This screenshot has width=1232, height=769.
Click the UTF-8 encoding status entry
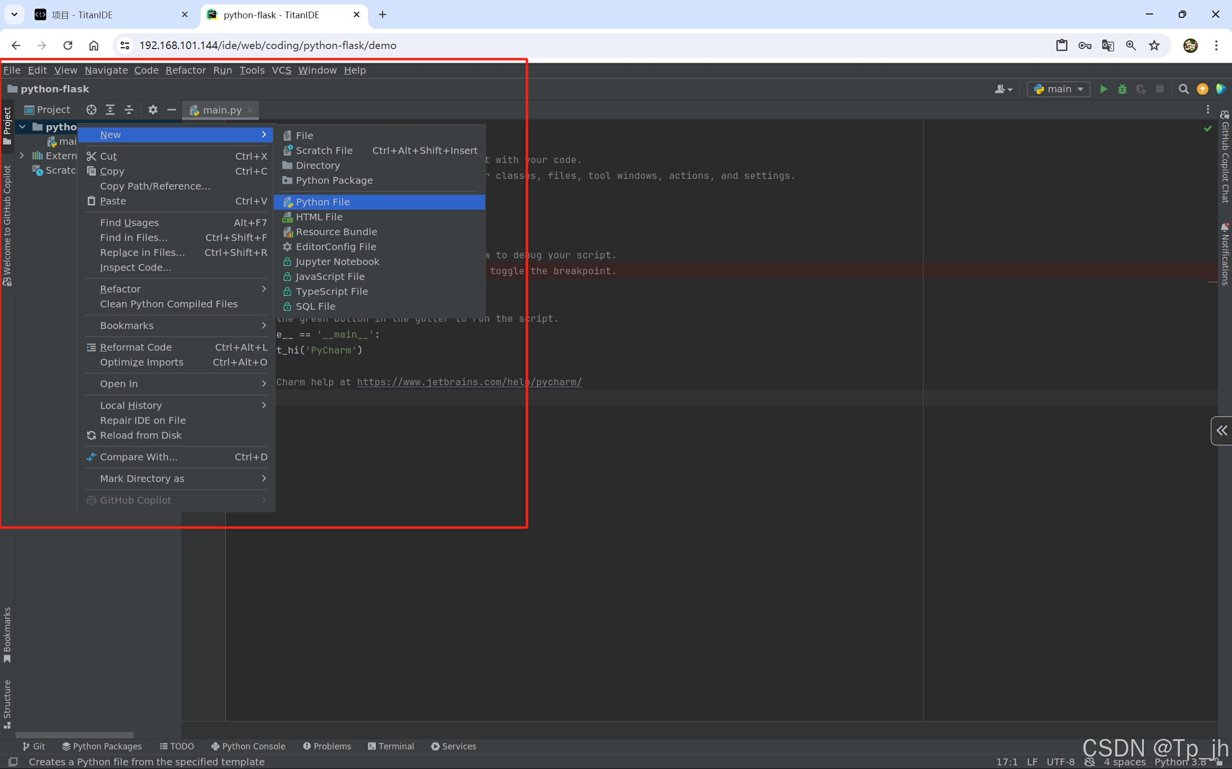(x=1061, y=761)
